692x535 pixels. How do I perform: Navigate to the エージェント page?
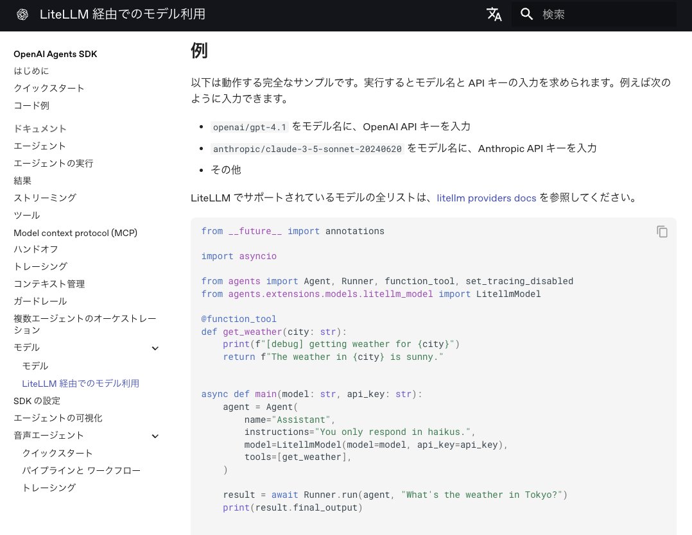coord(40,146)
